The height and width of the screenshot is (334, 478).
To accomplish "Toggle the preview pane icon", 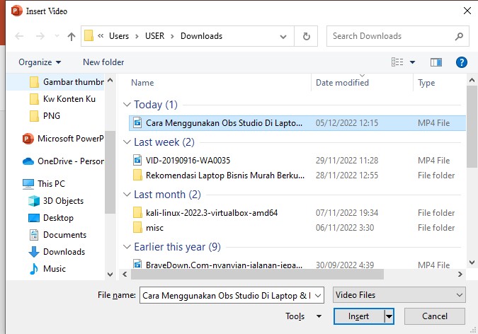I will click(x=436, y=62).
